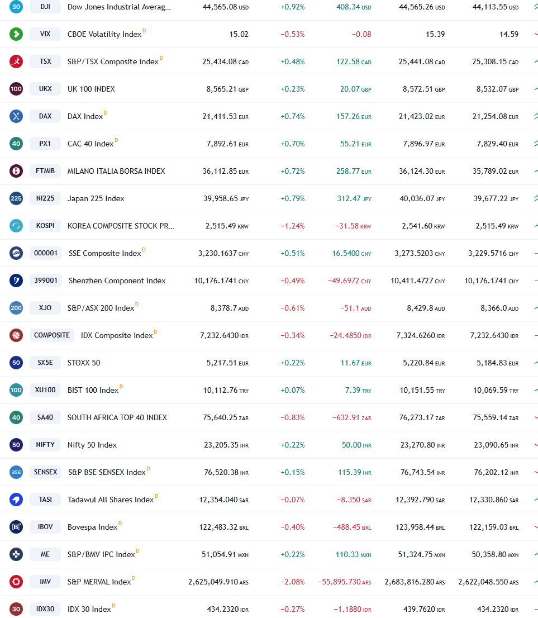Click SA40 high 76,273.17 ZAR

point(422,417)
